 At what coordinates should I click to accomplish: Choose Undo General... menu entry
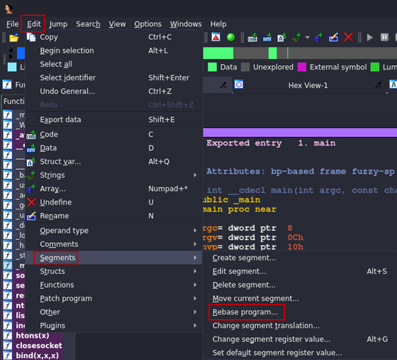pyautogui.click(x=114, y=92)
